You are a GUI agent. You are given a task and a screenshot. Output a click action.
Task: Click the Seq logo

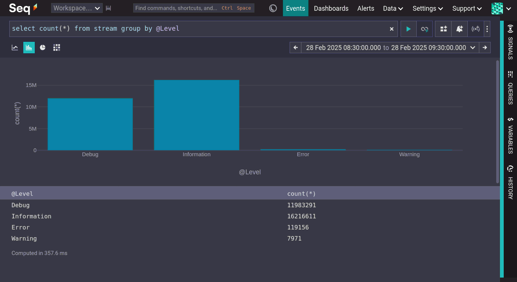point(23,8)
